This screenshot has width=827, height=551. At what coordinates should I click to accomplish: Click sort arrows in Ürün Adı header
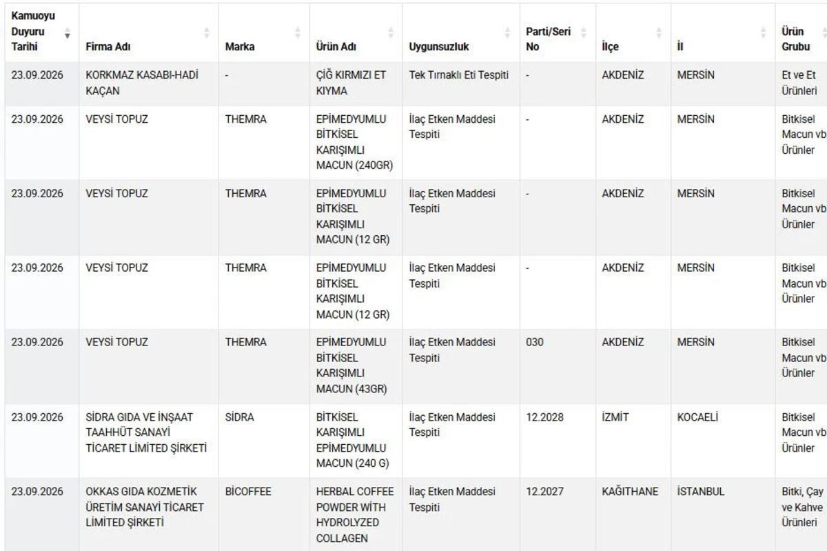click(391, 32)
